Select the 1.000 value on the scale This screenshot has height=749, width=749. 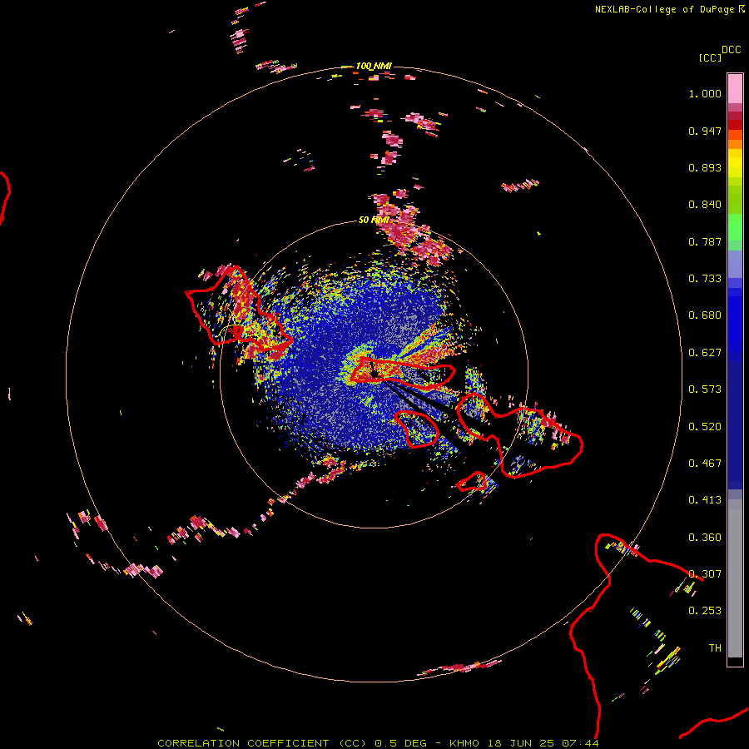pyautogui.click(x=705, y=93)
